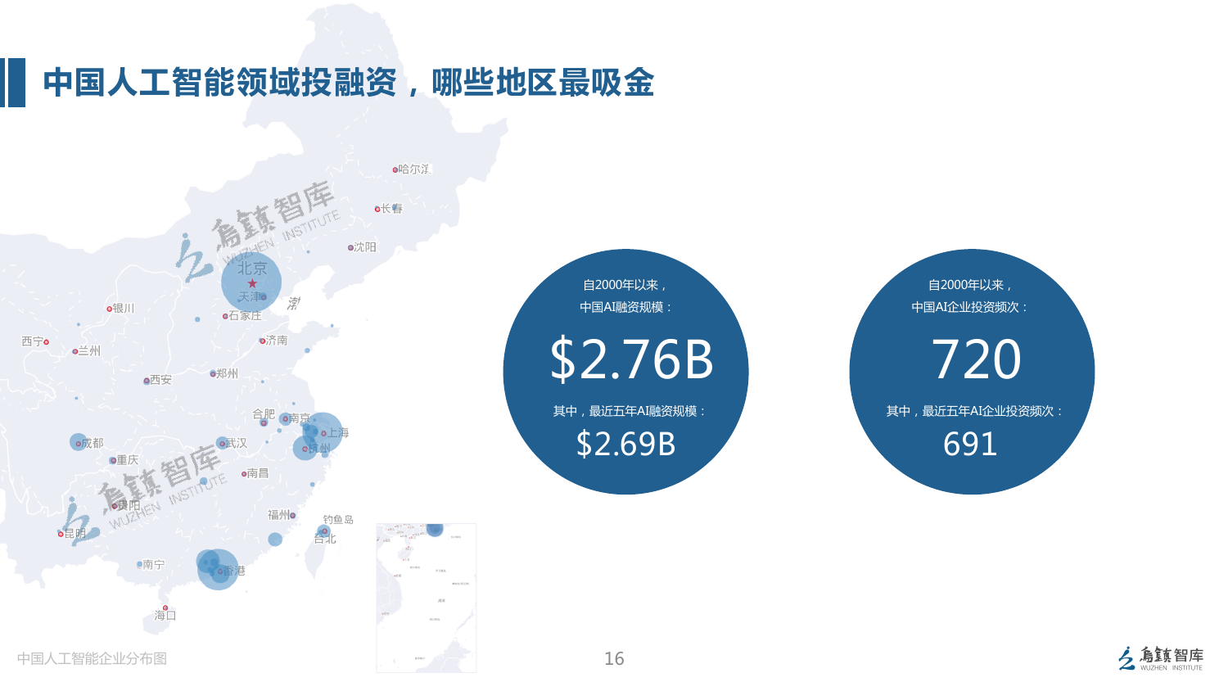Select the Shenyang (沈阳) map marker

(350, 247)
